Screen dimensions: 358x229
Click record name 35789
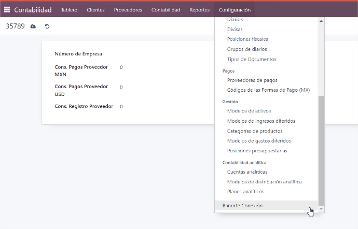(15, 26)
